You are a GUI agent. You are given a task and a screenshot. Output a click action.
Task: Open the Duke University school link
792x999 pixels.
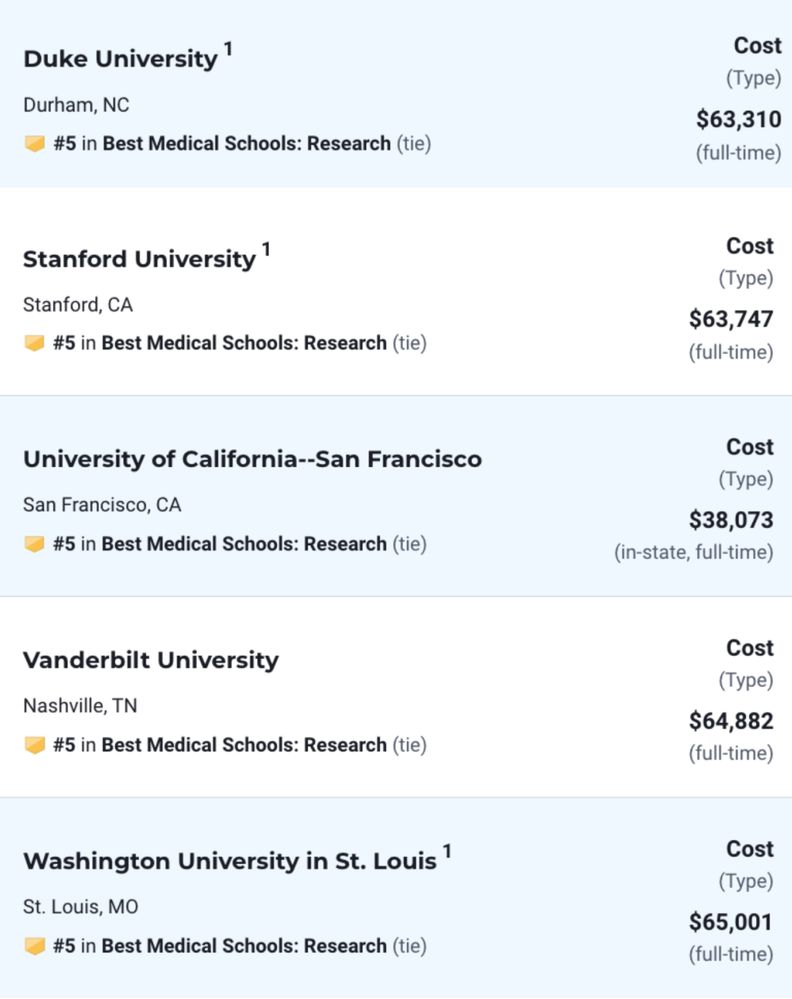tap(120, 59)
